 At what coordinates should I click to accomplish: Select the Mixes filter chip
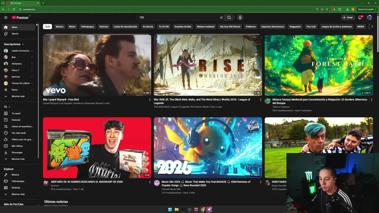pyautogui.click(x=72, y=27)
